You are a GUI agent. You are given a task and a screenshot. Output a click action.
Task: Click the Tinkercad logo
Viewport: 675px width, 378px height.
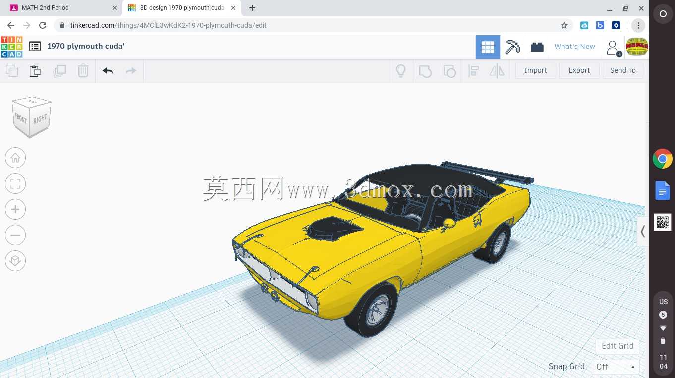11,47
